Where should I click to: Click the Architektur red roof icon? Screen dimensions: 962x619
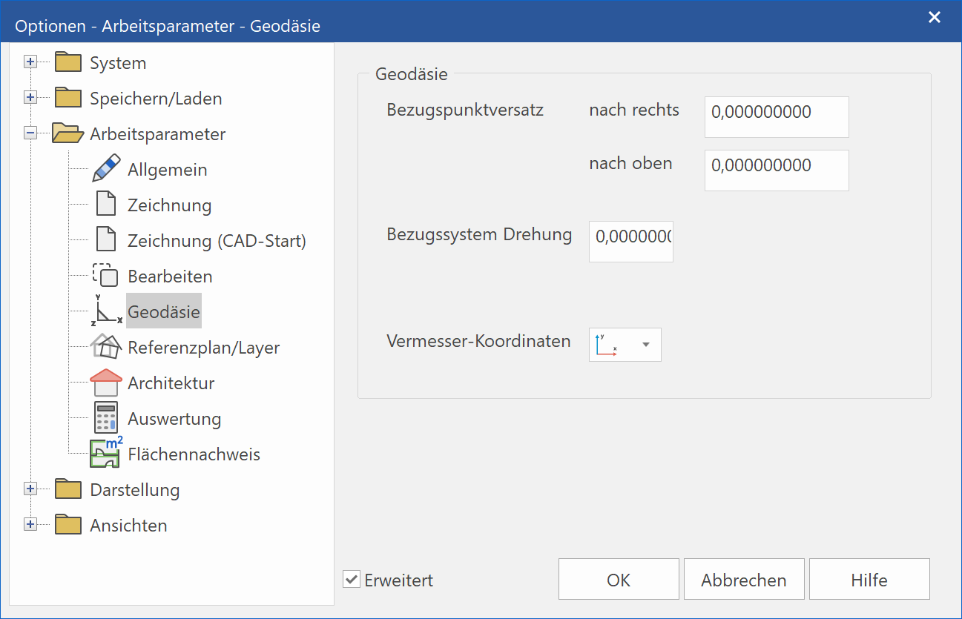pos(106,383)
